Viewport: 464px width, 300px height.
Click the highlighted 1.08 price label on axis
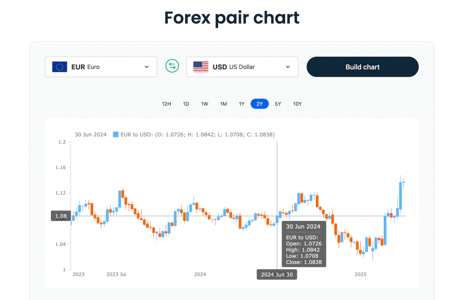[x=61, y=215]
